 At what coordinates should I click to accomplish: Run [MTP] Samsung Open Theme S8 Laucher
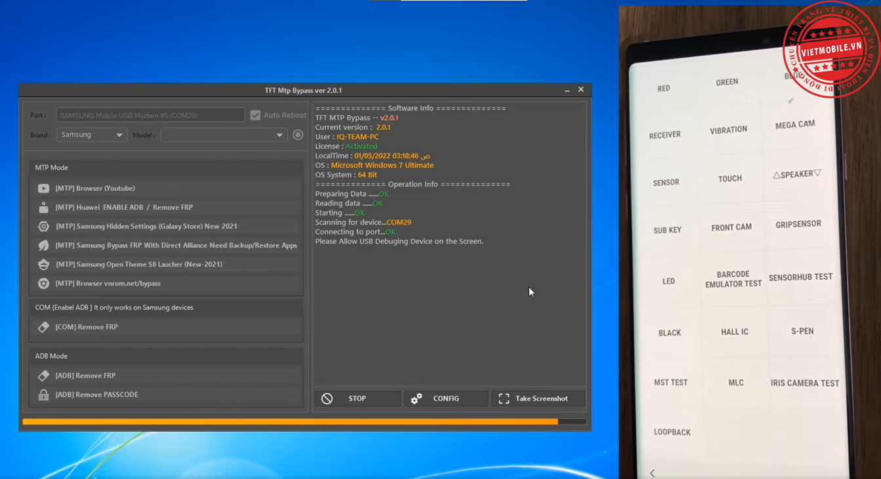tap(166, 264)
